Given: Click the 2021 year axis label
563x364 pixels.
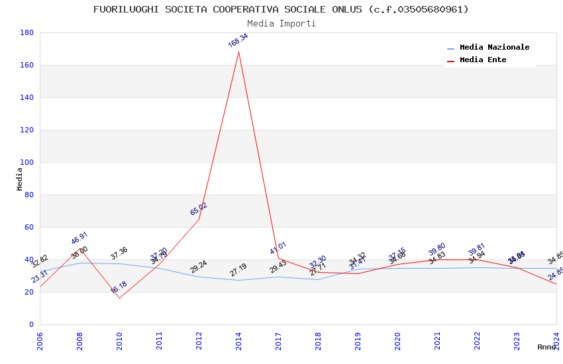Looking at the screenshot, I should click(437, 341).
